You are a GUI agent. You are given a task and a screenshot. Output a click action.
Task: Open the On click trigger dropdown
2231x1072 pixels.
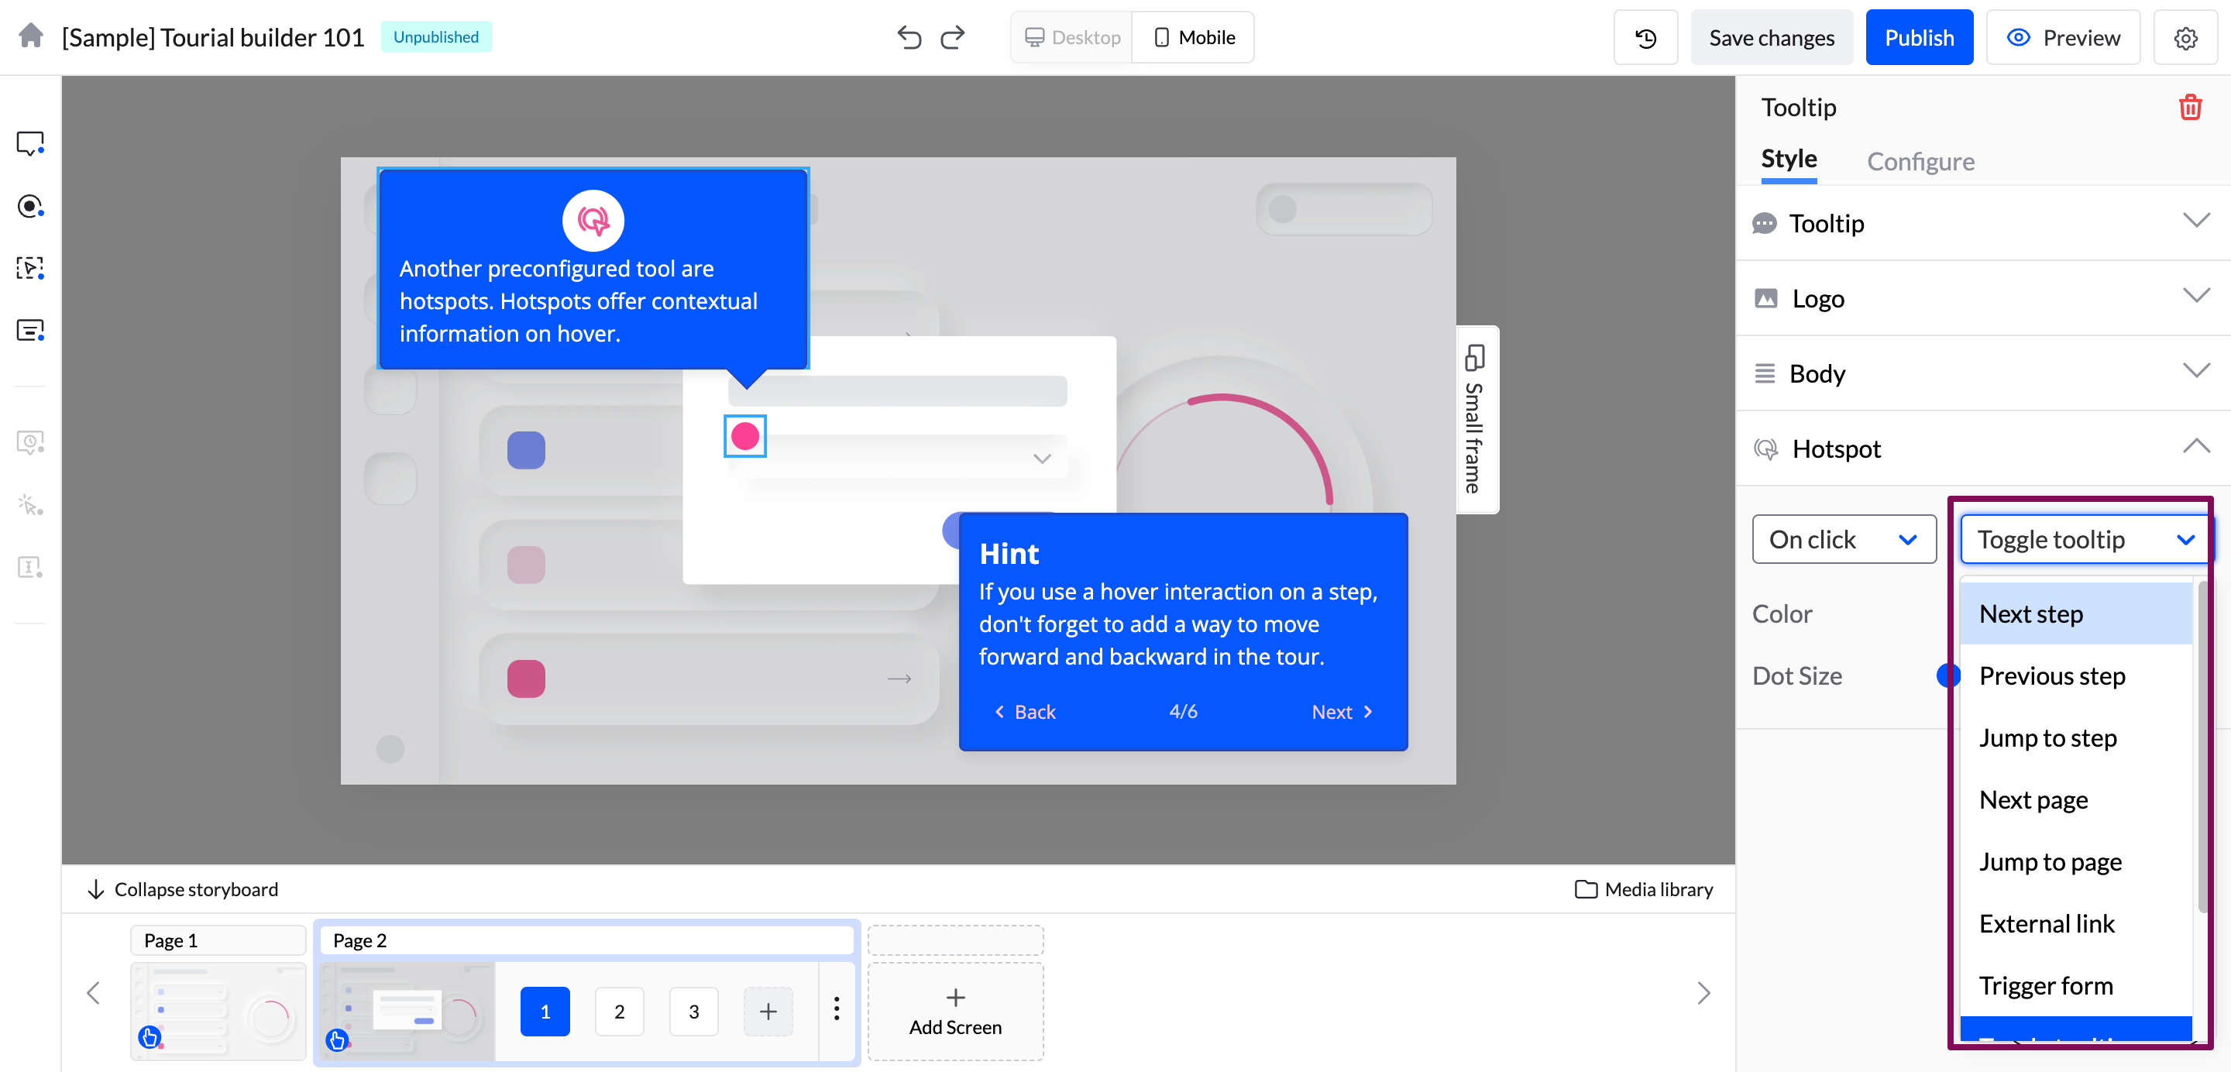point(1843,539)
